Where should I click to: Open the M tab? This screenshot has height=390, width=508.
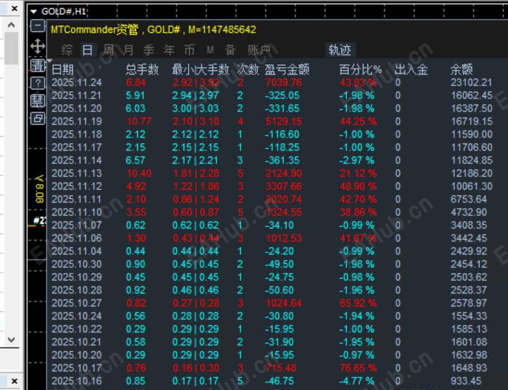tap(210, 50)
